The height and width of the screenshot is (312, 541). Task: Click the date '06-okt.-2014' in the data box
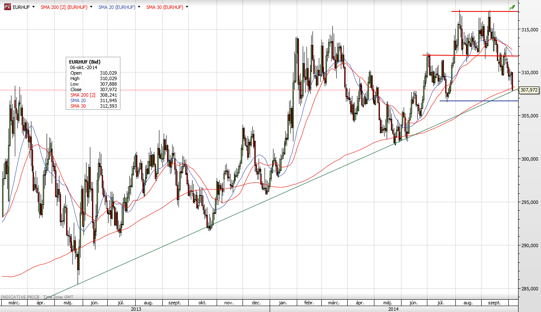click(x=84, y=67)
